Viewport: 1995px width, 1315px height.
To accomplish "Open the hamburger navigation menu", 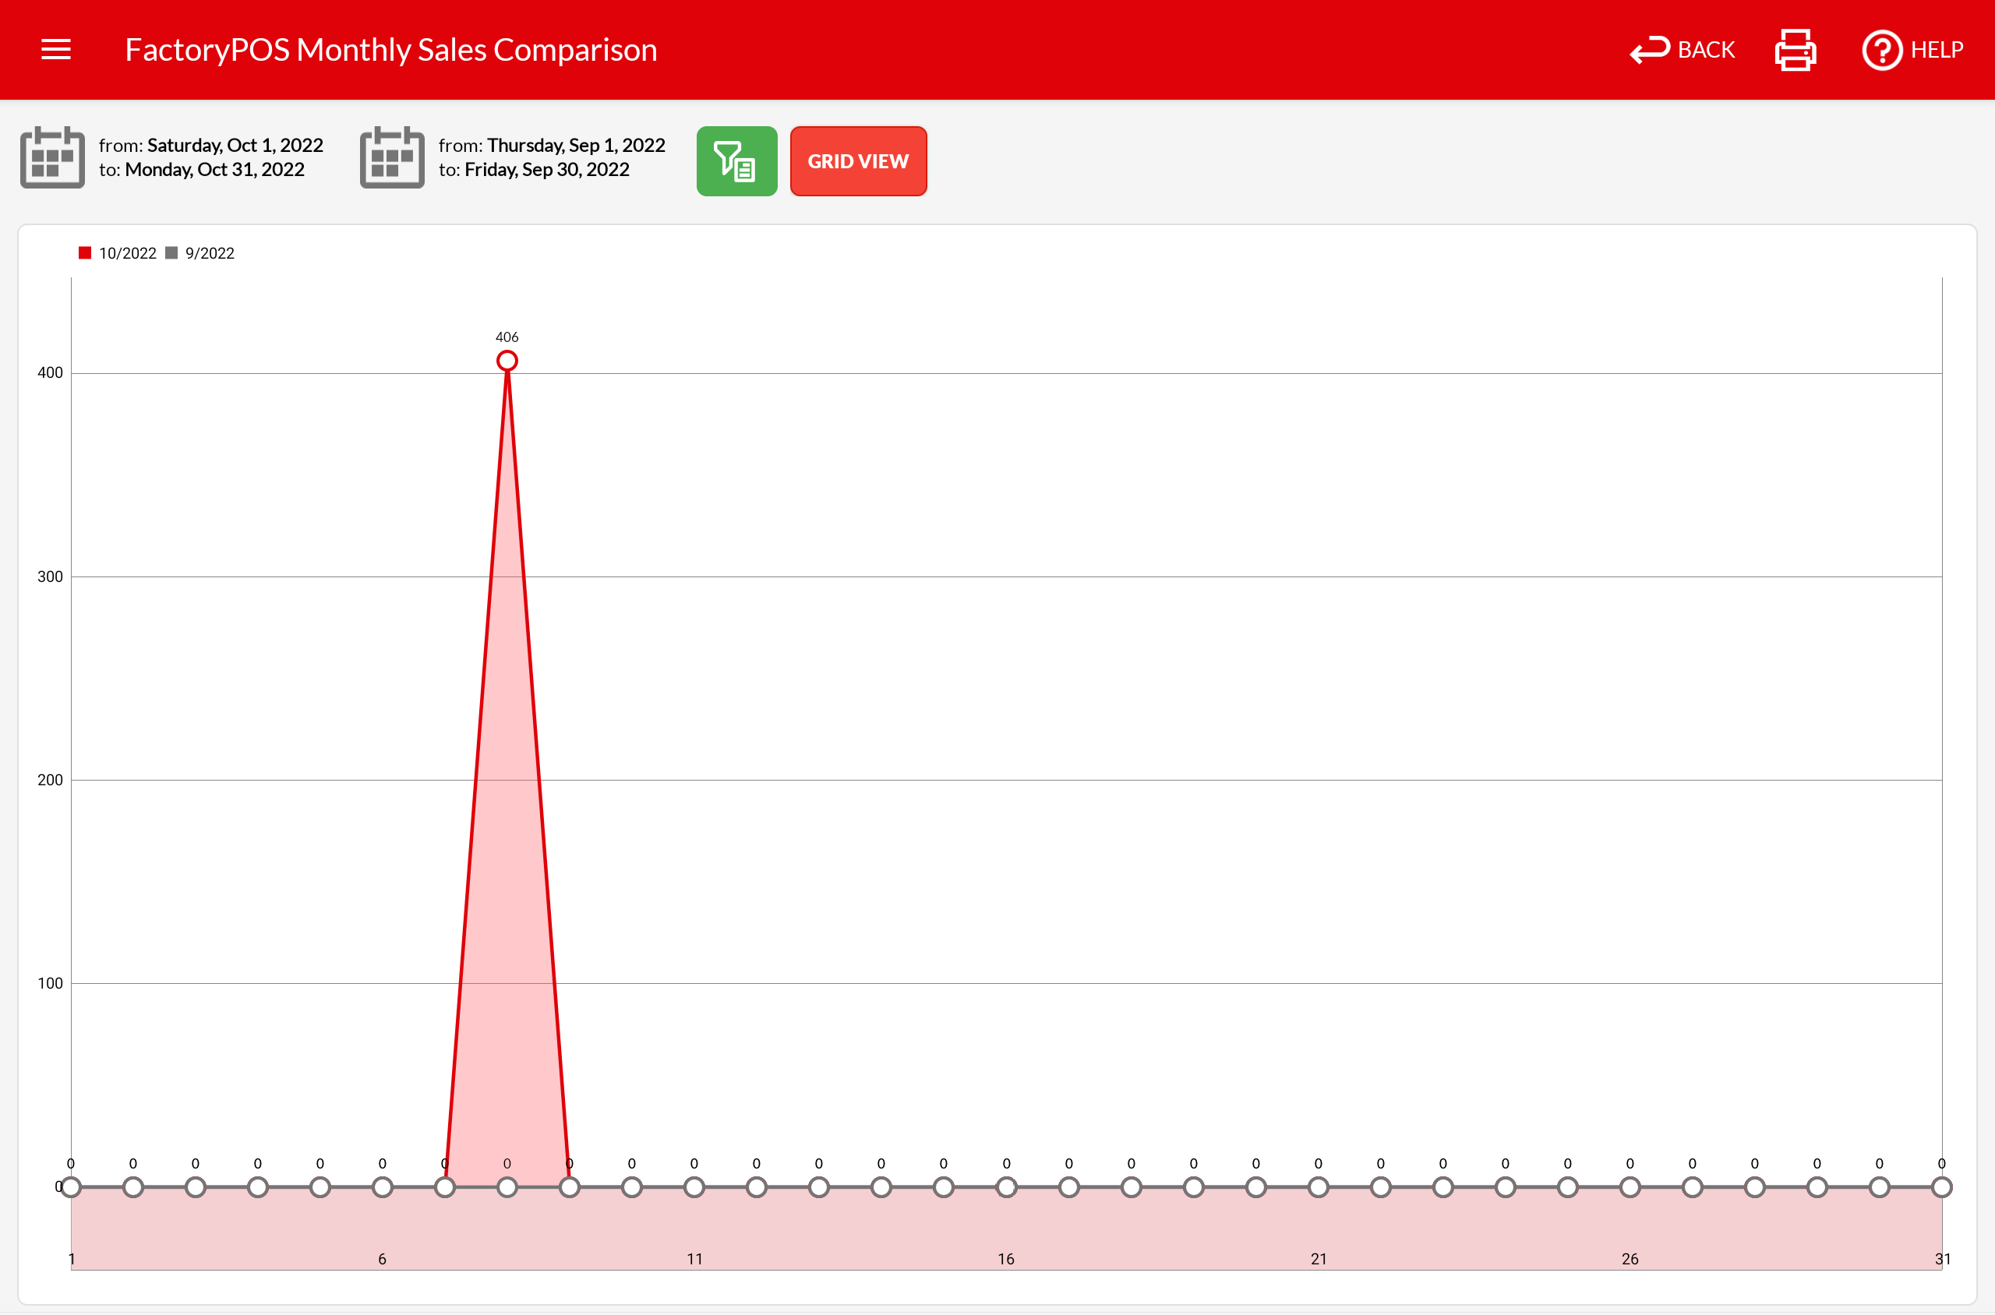I will coord(56,50).
